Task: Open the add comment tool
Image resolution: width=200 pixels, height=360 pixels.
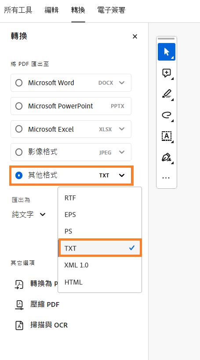Action: click(x=167, y=73)
